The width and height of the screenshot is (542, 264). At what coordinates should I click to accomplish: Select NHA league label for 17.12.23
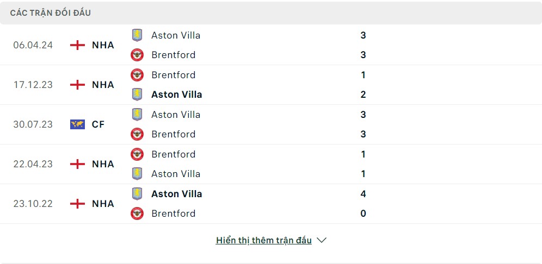point(103,85)
